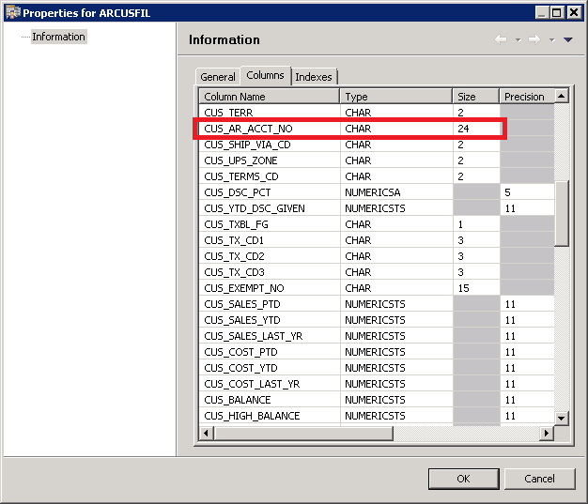
Task: Select the CUS_SALES_PTD row
Action: click(x=377, y=304)
